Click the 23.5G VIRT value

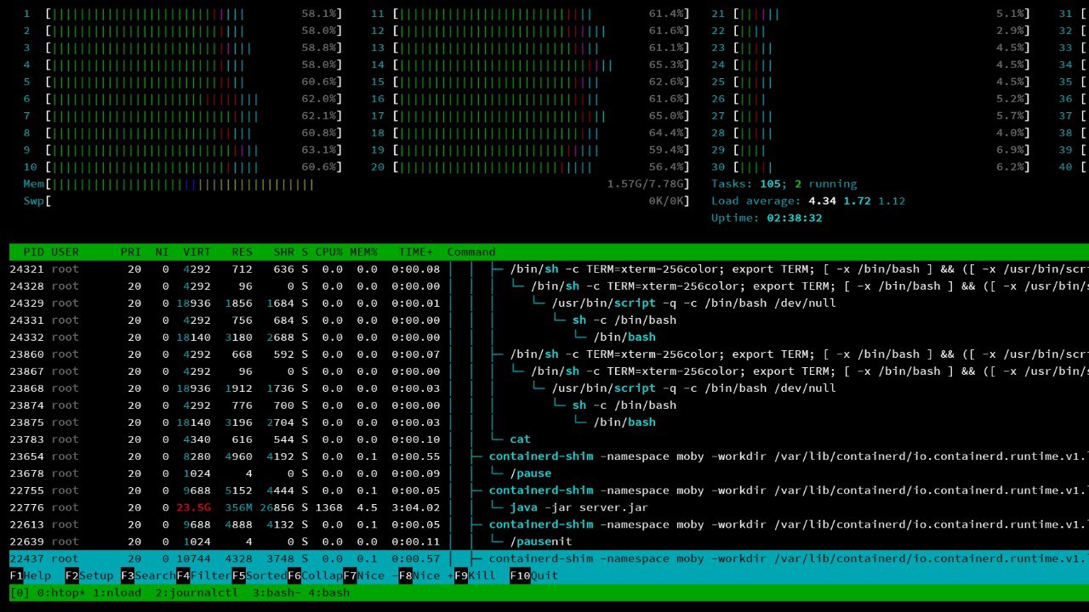(x=193, y=507)
